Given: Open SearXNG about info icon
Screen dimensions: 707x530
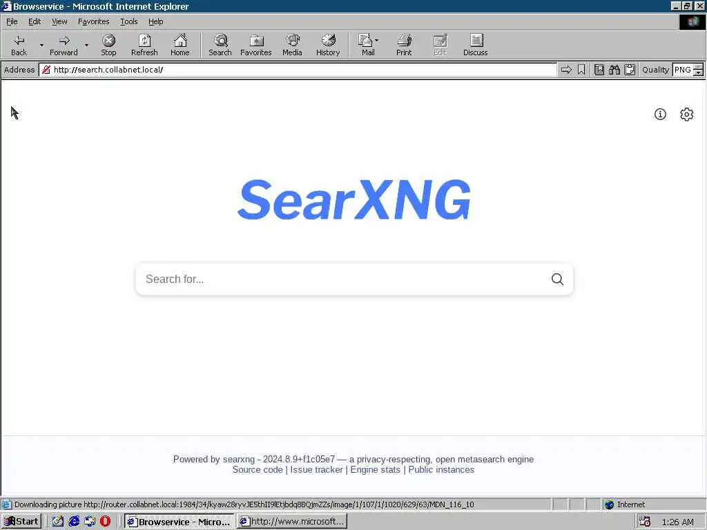Looking at the screenshot, I should 660,115.
